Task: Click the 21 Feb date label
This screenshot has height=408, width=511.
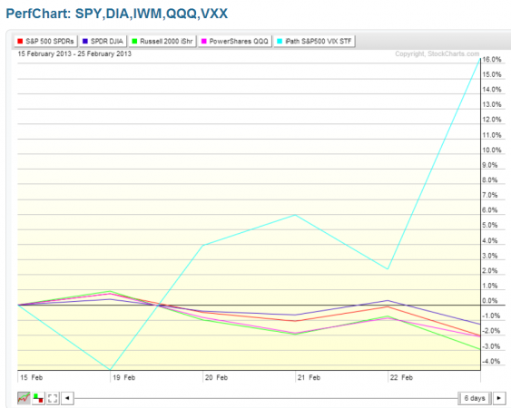Action: click(x=309, y=377)
